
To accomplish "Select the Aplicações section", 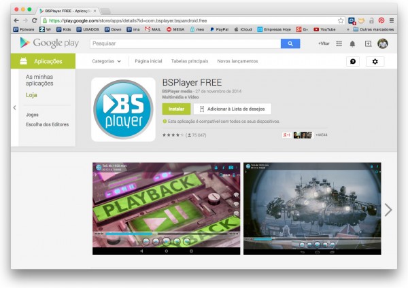I will [x=43, y=61].
